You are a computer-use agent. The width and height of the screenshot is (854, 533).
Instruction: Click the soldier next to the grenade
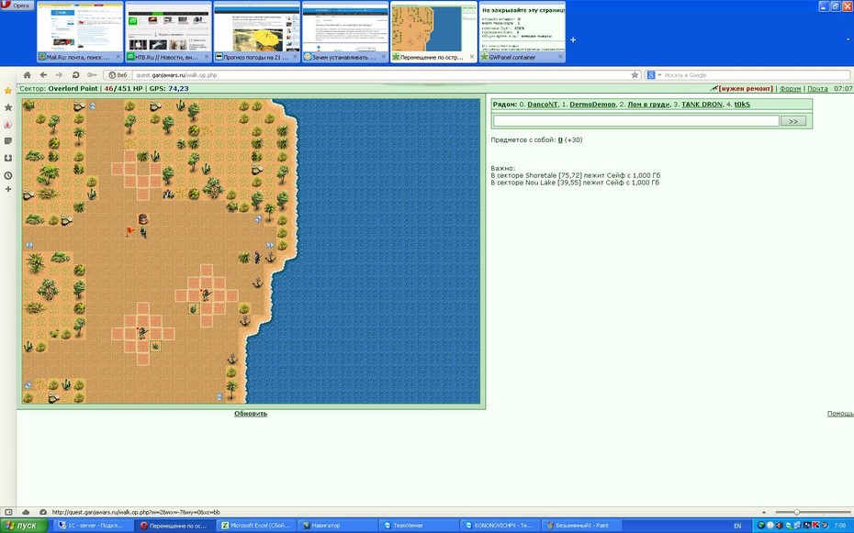tap(206, 294)
